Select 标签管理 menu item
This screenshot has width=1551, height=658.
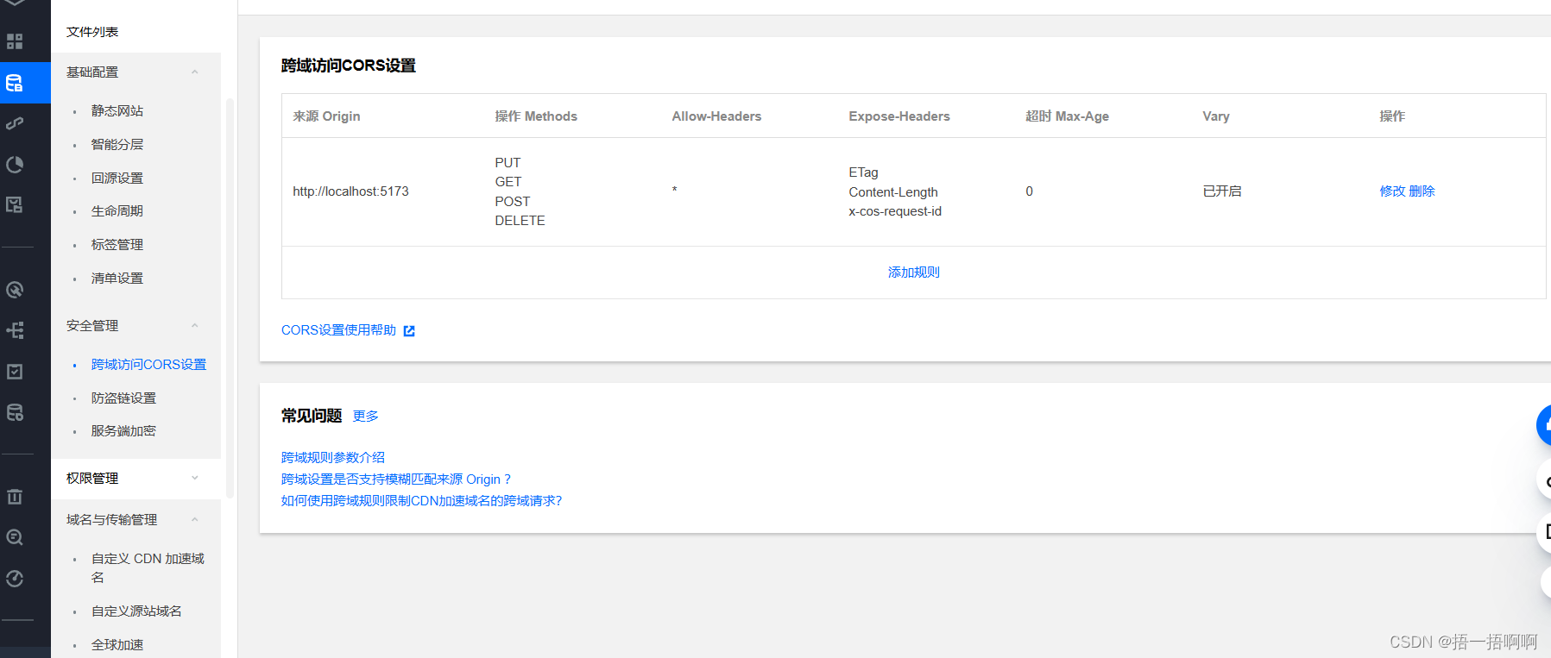coord(117,245)
